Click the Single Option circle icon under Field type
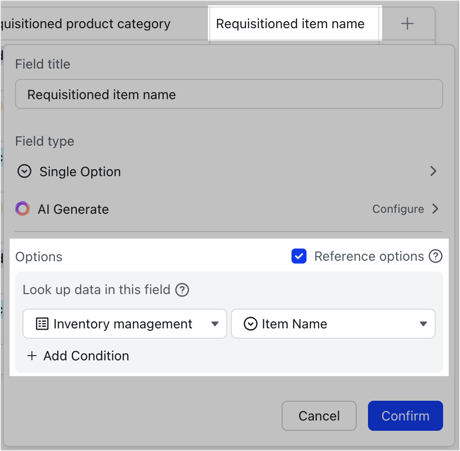This screenshot has width=460, height=451. click(x=24, y=171)
